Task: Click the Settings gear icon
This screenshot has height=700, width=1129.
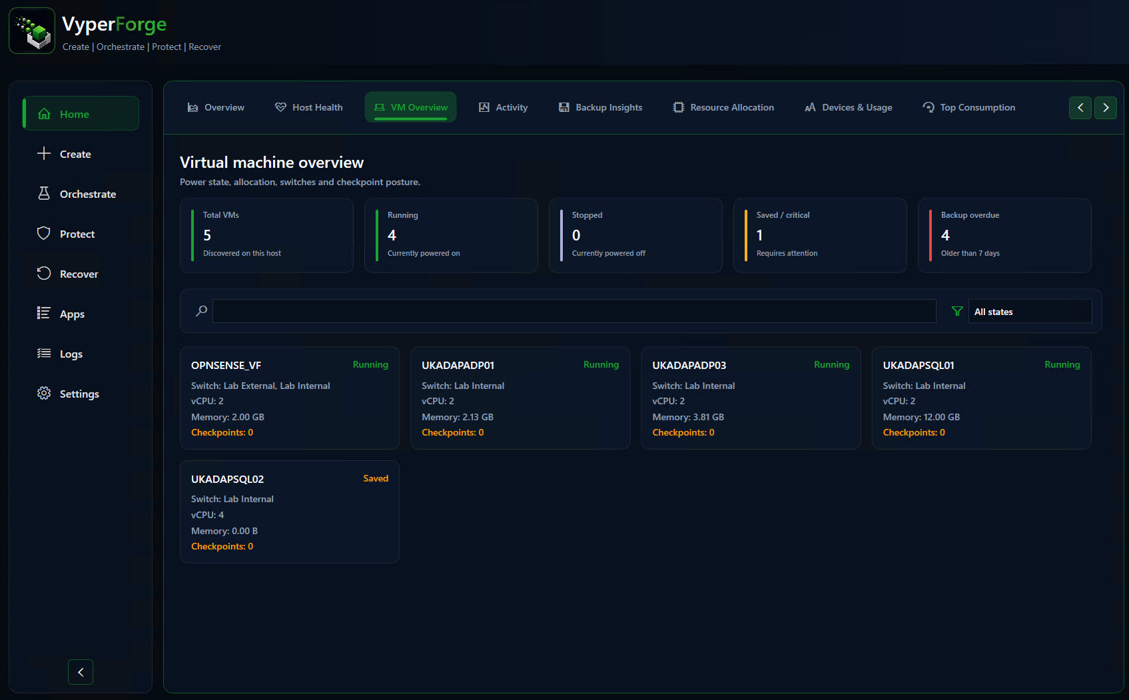Action: tap(44, 394)
